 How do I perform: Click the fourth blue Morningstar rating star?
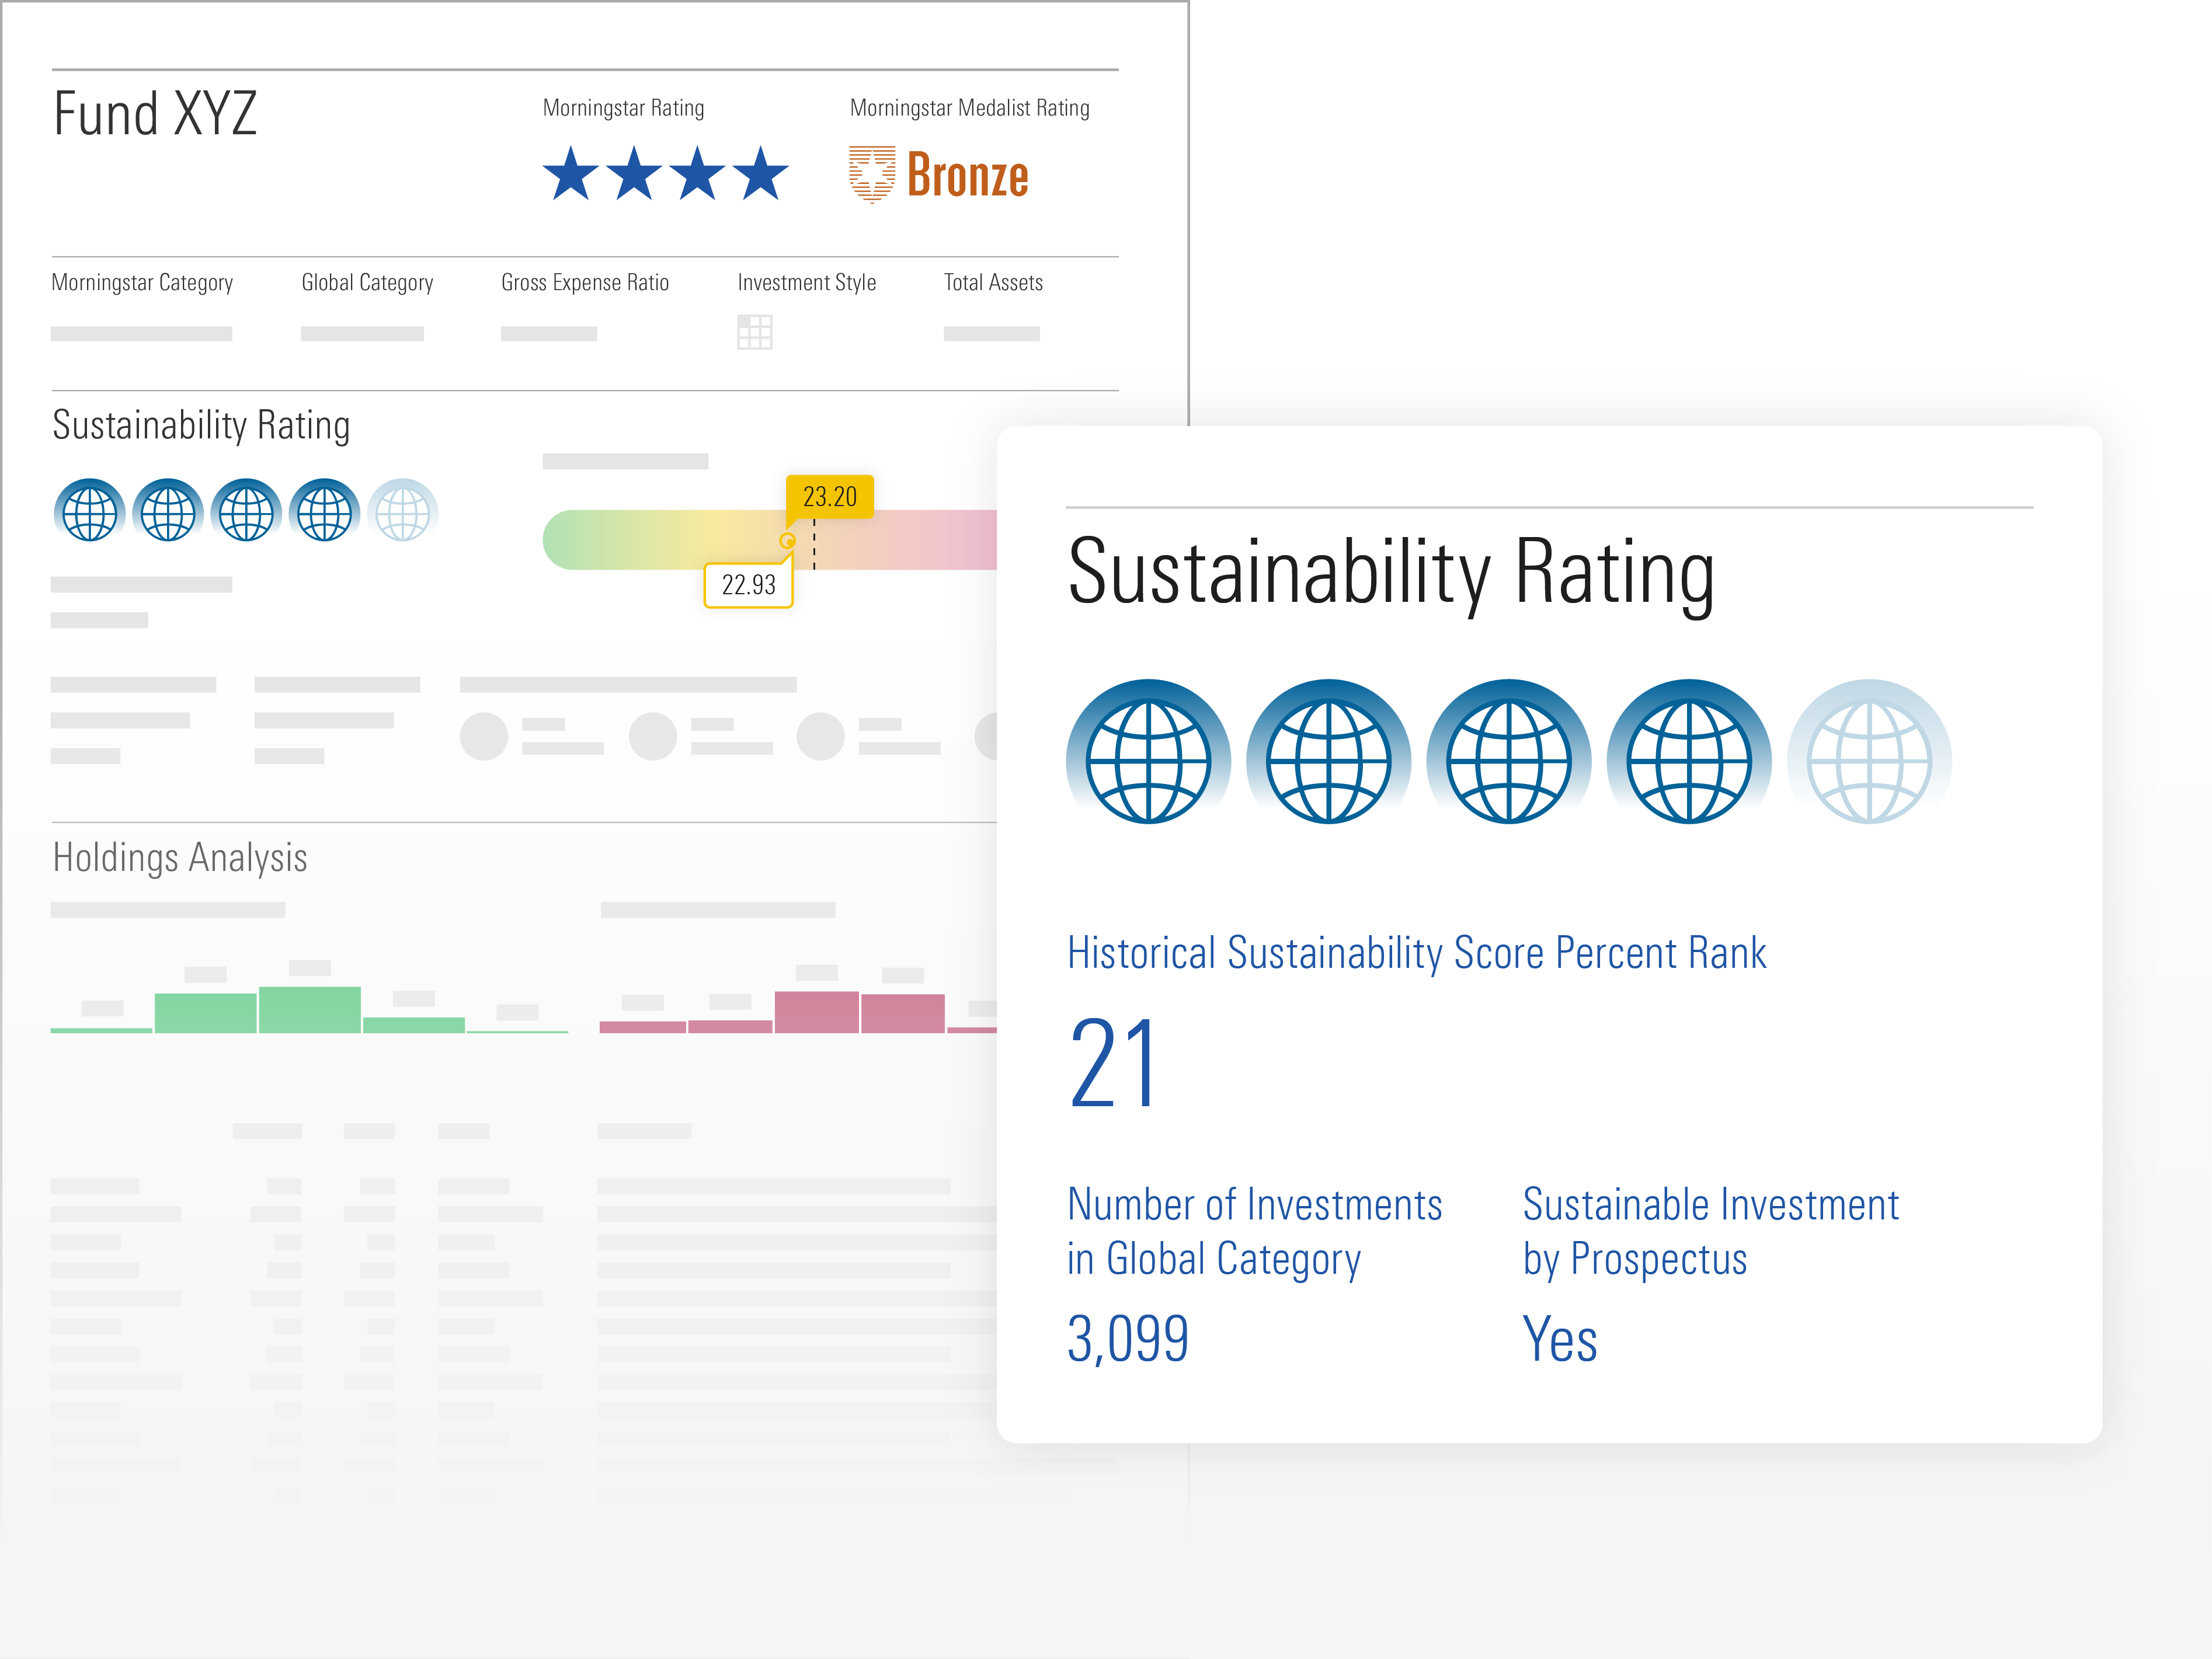click(x=760, y=175)
